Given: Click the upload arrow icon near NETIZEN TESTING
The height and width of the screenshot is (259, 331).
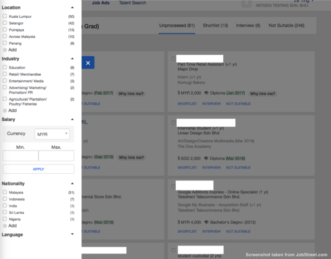Looking at the screenshot, I should (246, 4).
